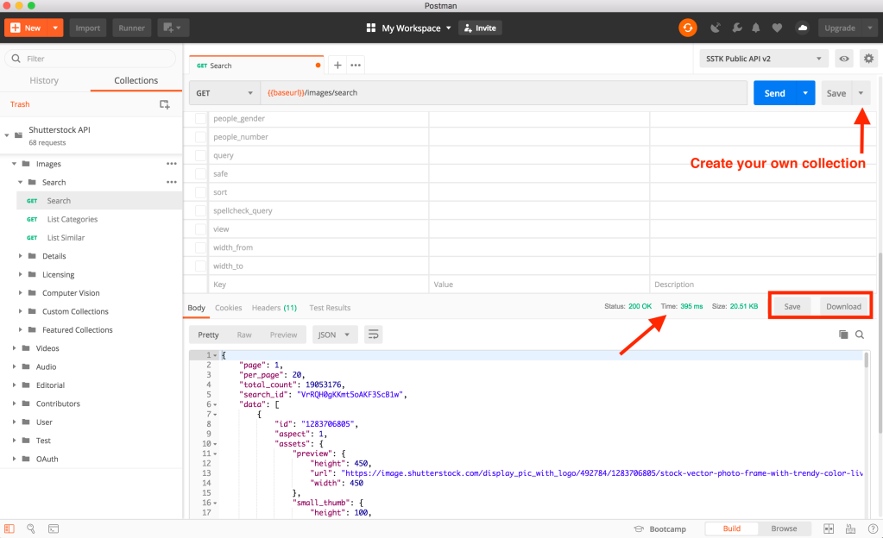Check the width_to parameter checkbox

click(200, 266)
